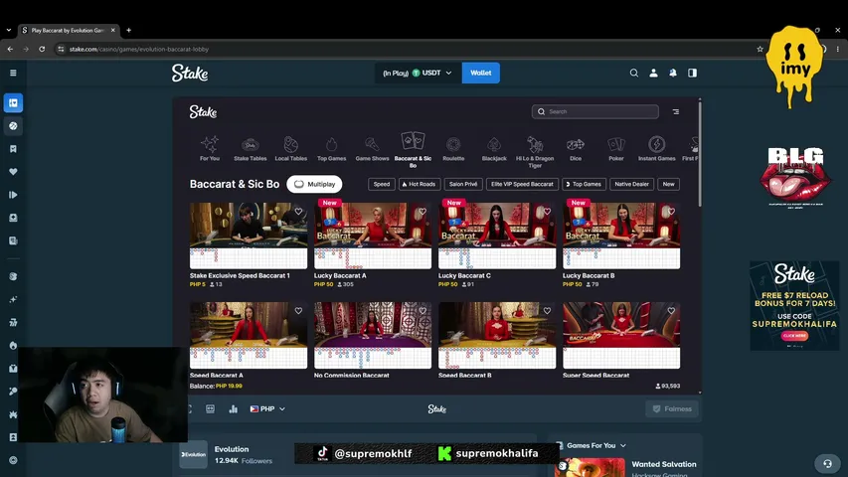The height and width of the screenshot is (477, 848).
Task: Open the USDT currency dropdown
Action: click(418, 73)
